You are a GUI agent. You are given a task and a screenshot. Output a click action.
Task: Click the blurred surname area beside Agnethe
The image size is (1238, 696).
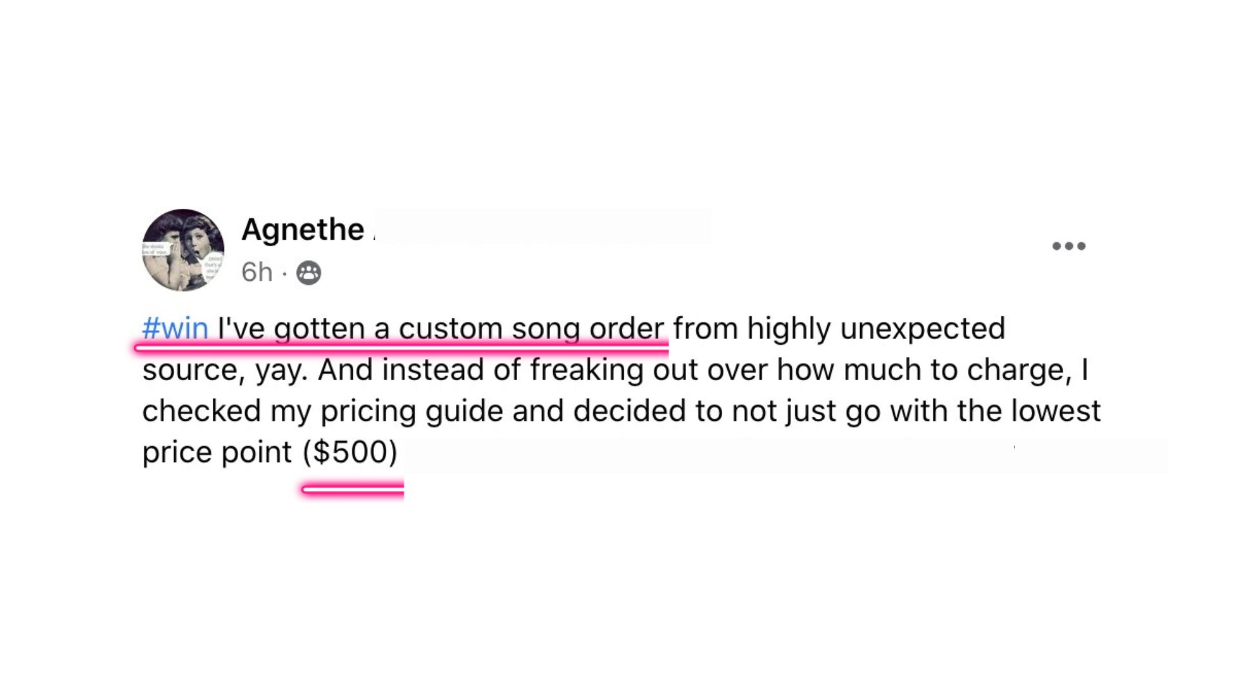(x=542, y=228)
